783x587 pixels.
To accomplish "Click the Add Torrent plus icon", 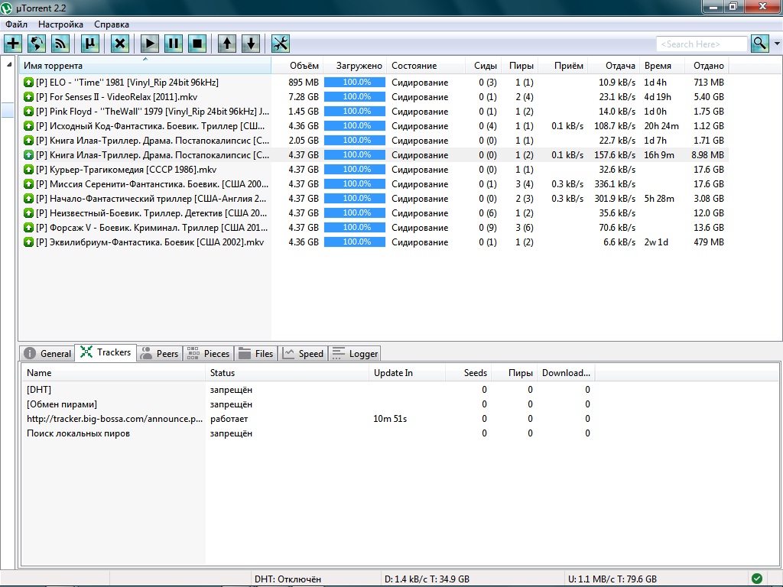I will (13, 44).
